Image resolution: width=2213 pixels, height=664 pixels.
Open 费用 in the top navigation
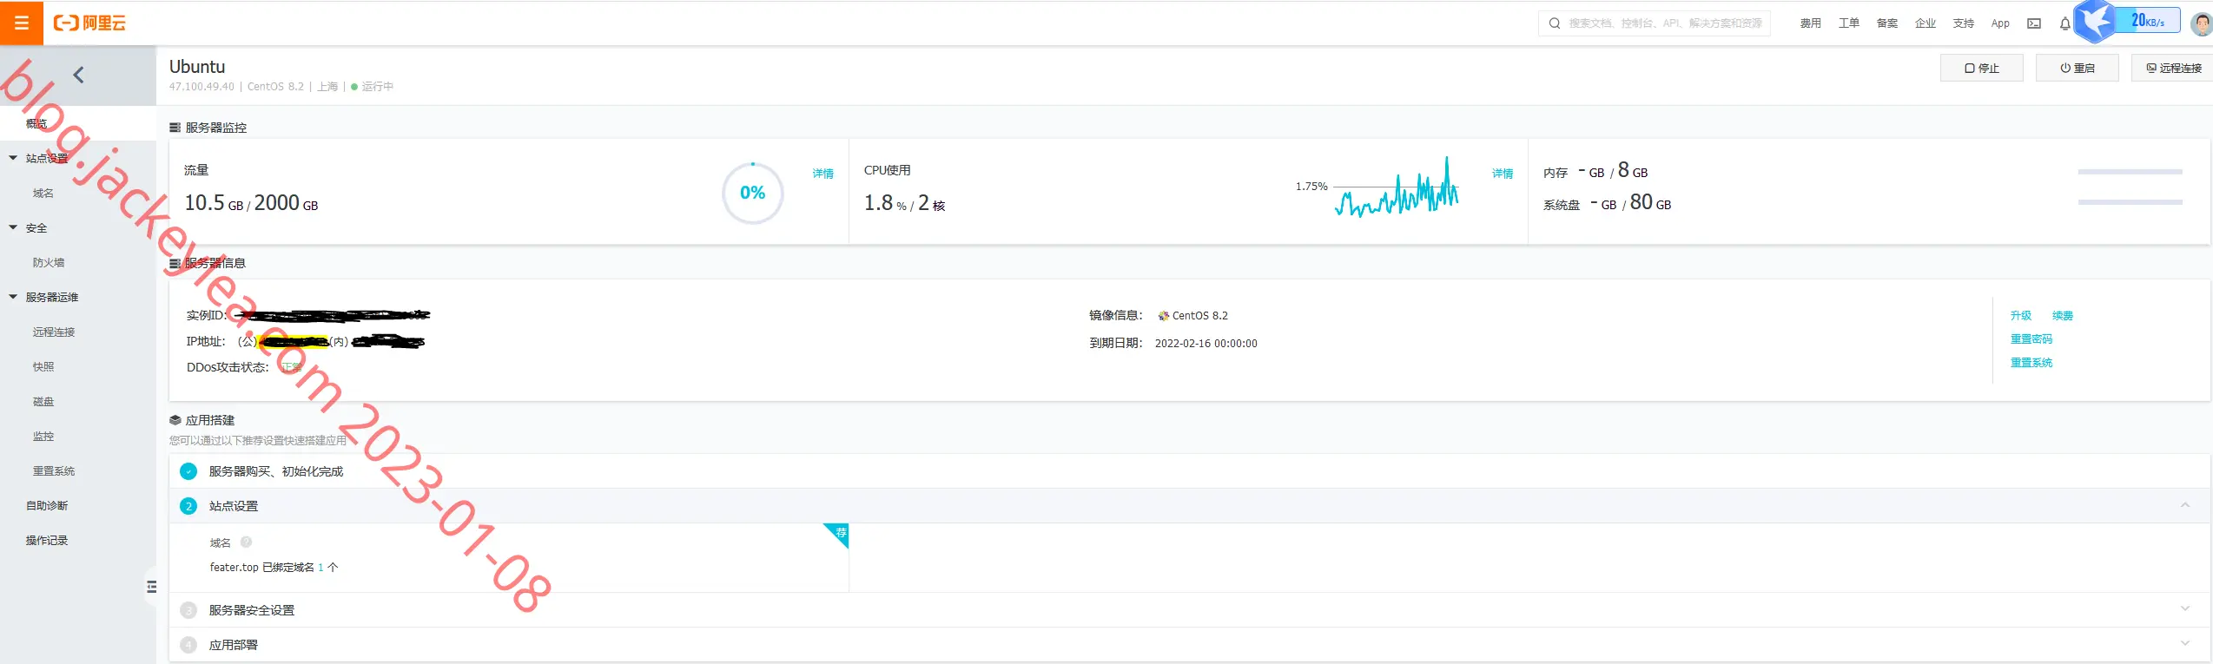(1811, 23)
